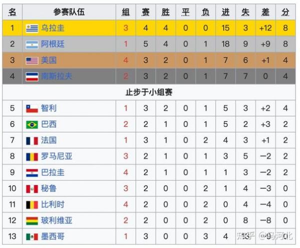Click the France flag icon
Viewport: 300px width, 248px height.
(x=32, y=140)
